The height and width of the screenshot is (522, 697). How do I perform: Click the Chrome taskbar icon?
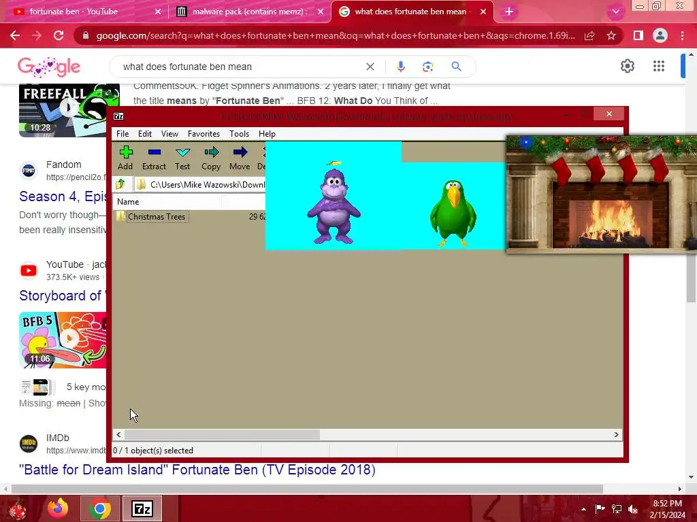click(x=99, y=508)
